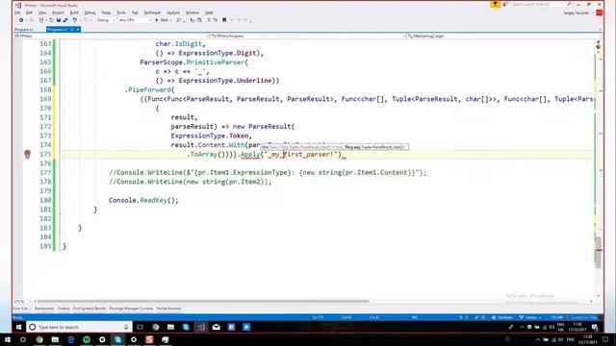The height and width of the screenshot is (346, 616).
Task: Click the Type here to search box
Action: pyautogui.click(x=79, y=327)
